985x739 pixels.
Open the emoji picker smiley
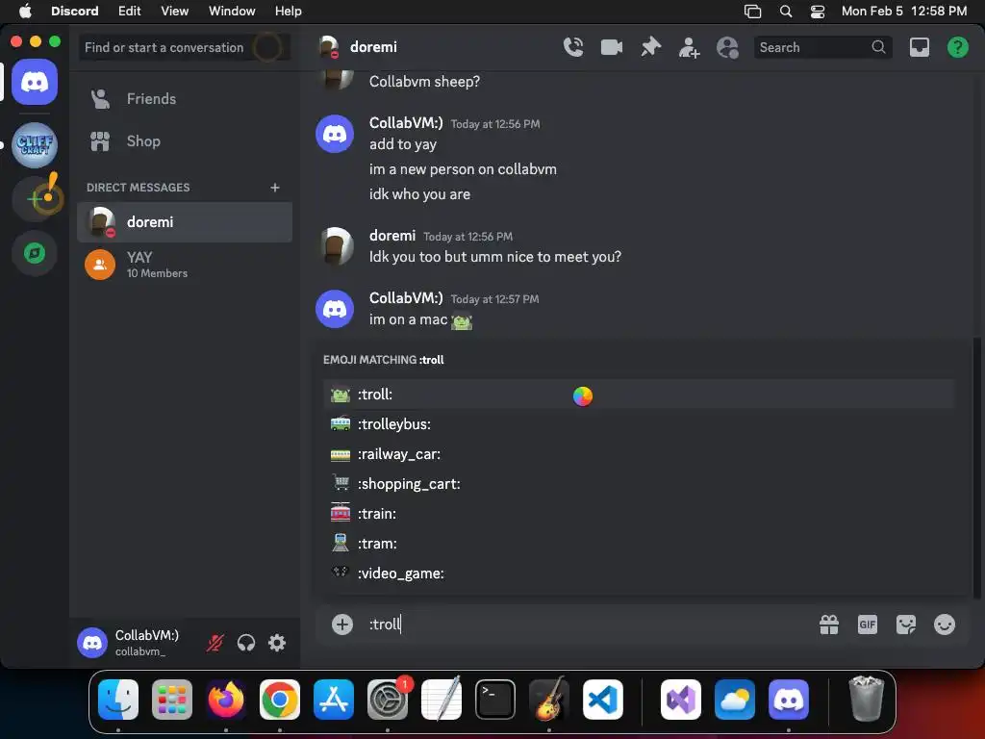coord(945,624)
